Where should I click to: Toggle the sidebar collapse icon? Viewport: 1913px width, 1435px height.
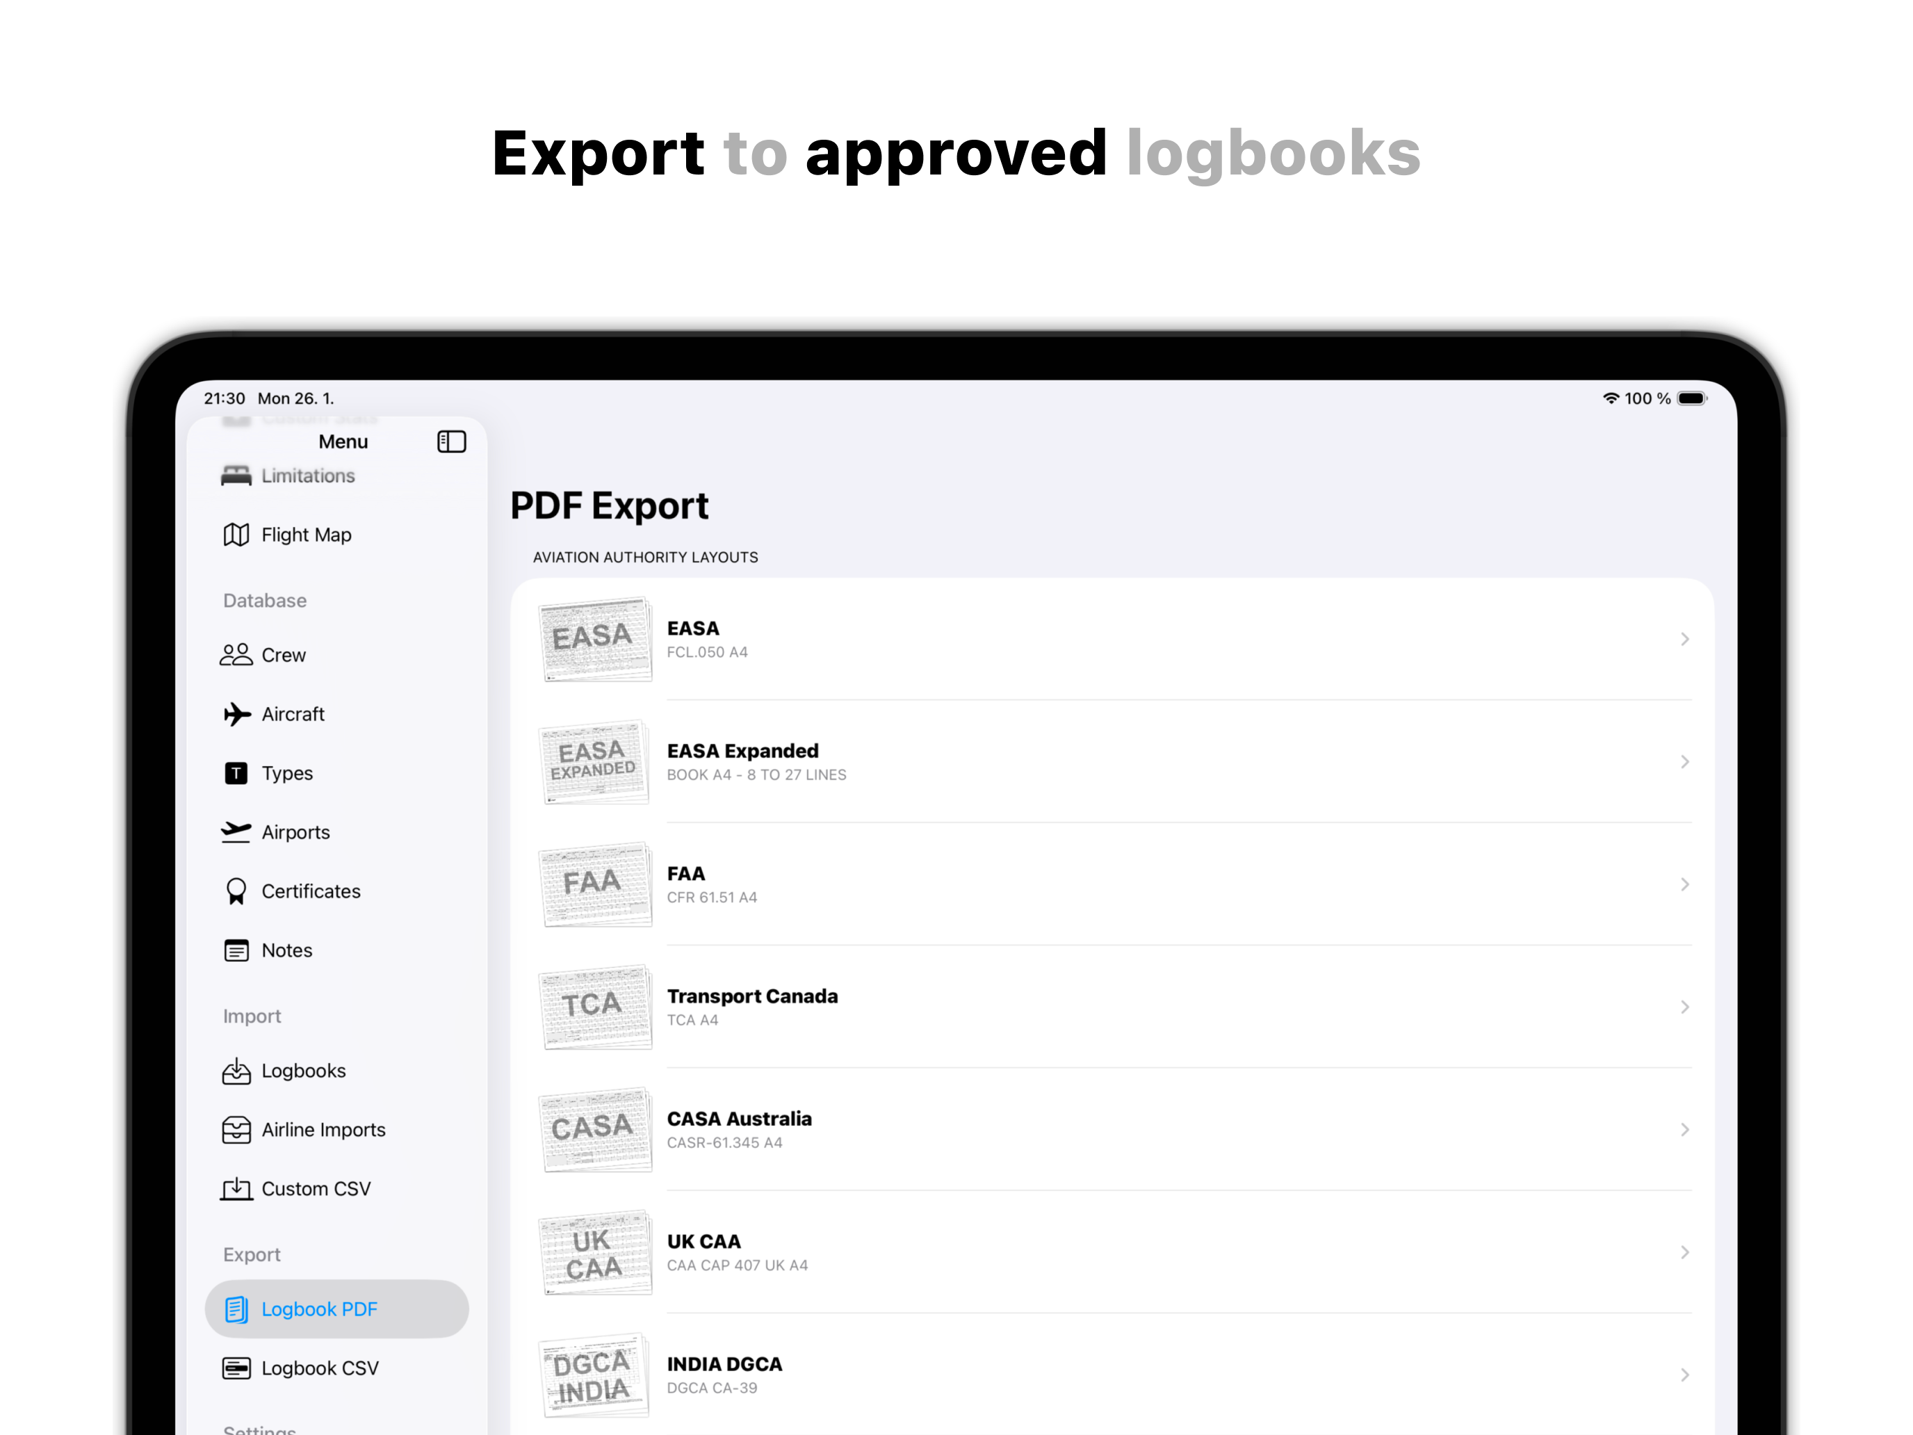pyautogui.click(x=451, y=442)
